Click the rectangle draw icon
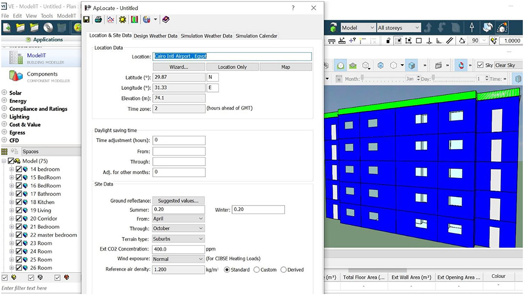524x295 pixels. [419, 41]
